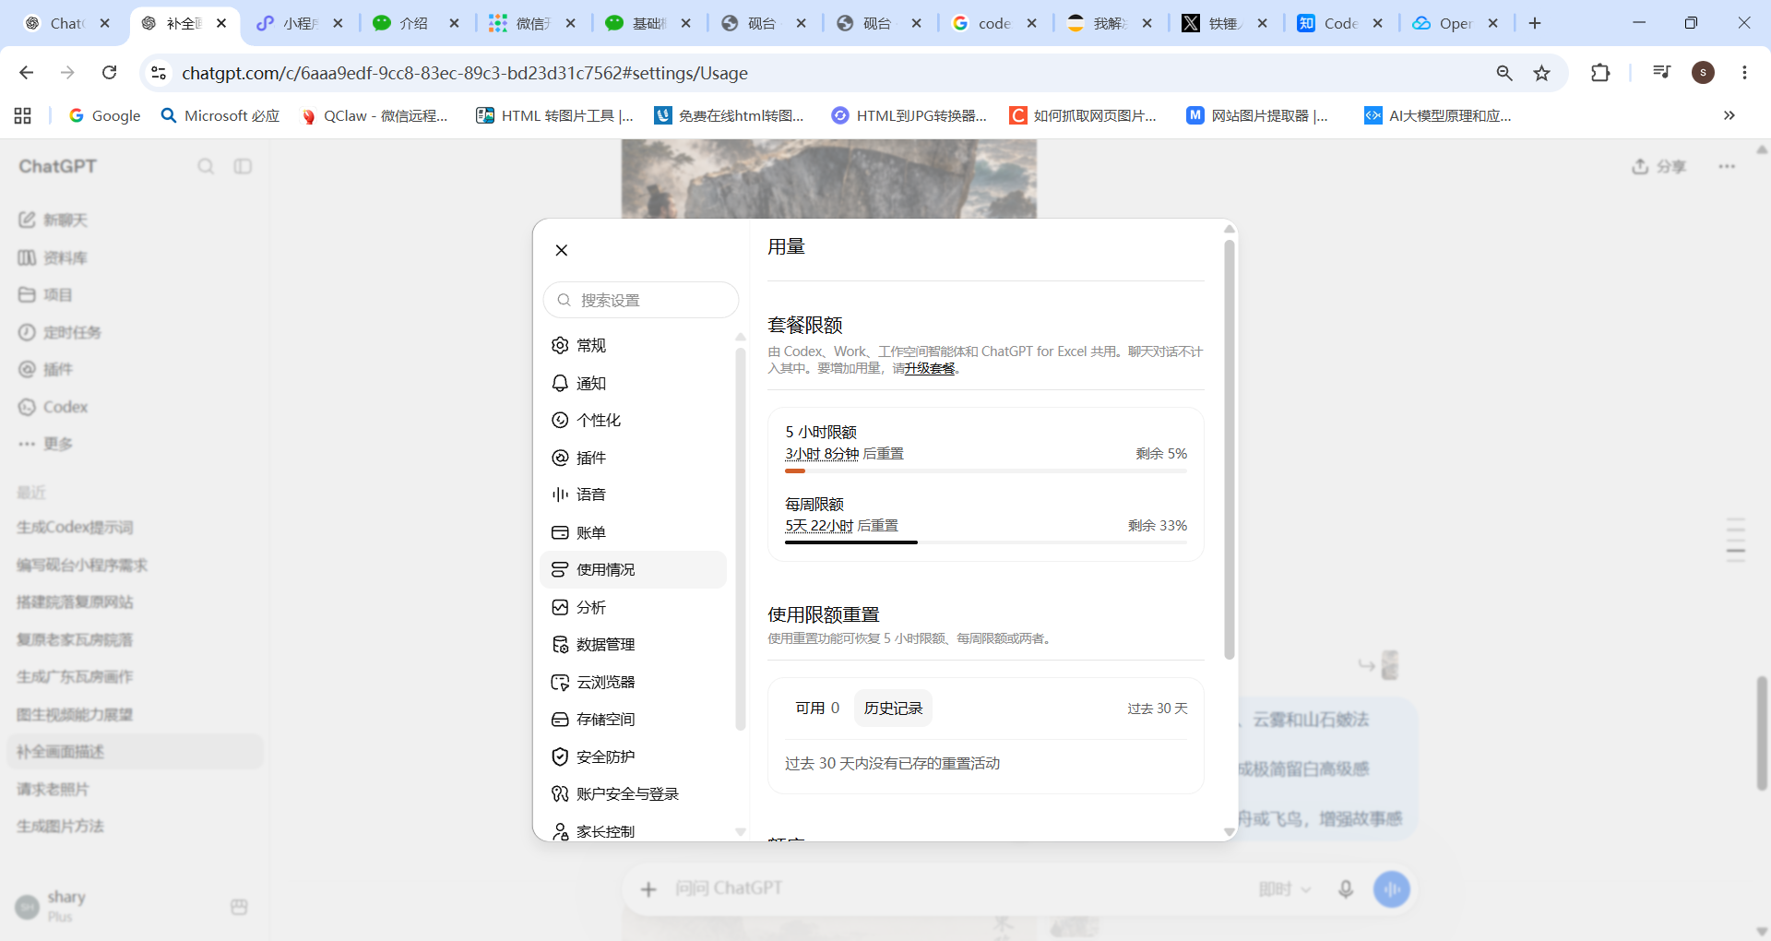Close the settings dialog with the X
Screen dimensions: 1771x941
[562, 250]
